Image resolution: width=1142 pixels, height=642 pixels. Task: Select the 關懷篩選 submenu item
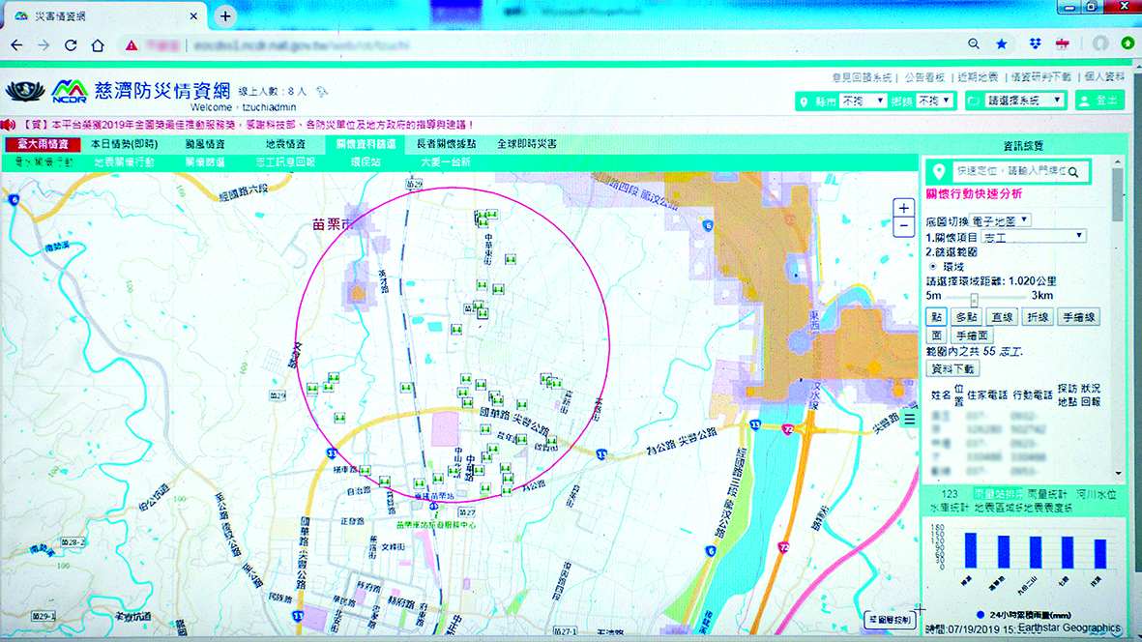click(205, 161)
